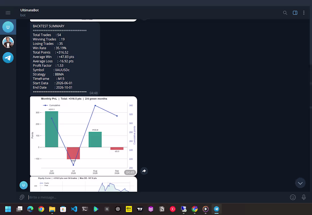Start a voice message with the microphone

[x=304, y=197]
